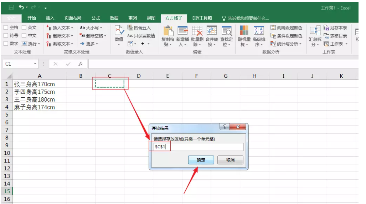Click the 取消 button in 存放结果 dialog
The height and width of the screenshot is (204, 366).
[x=230, y=160]
